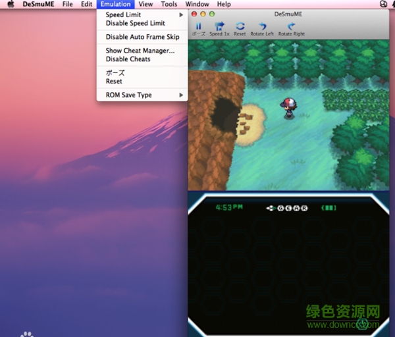Open the DeSmuME application menu
Image resolution: width=395 pixels, height=337 pixels.
tap(38, 4)
